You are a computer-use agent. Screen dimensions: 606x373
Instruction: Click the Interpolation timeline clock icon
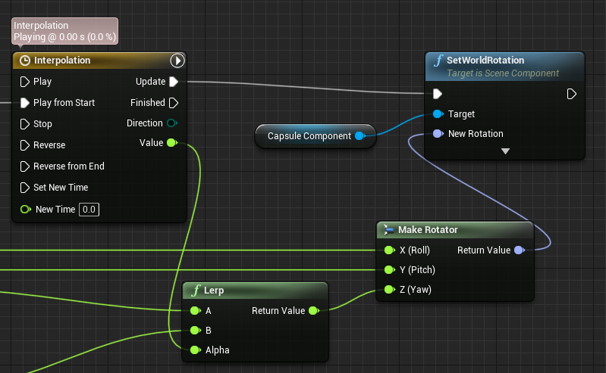click(24, 61)
